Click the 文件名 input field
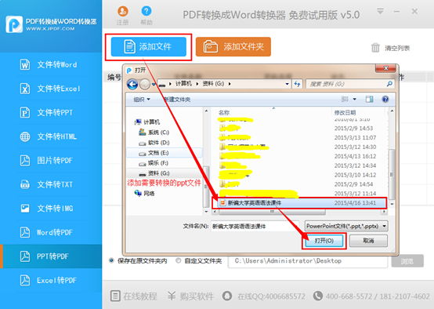The height and width of the screenshot is (309, 434). click(x=255, y=227)
